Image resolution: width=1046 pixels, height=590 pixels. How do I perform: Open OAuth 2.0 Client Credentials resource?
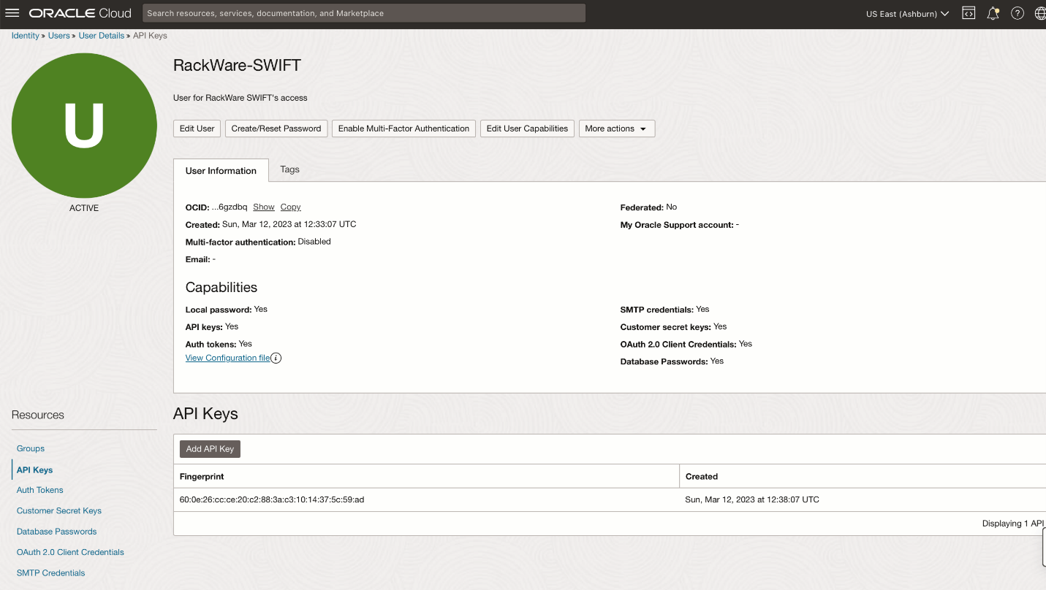(70, 552)
